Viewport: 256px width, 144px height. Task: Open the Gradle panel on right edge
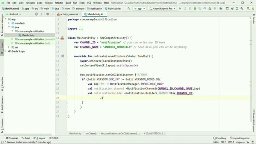coord(254,19)
